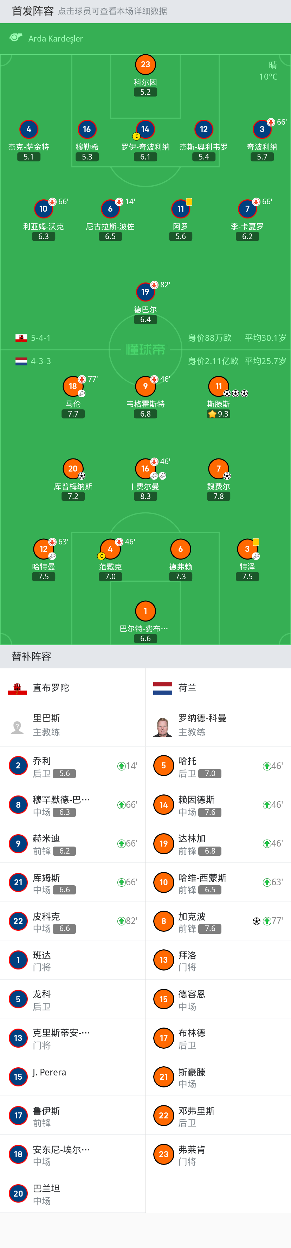Tap 阿罗 number 11 with yellow card

point(181,209)
